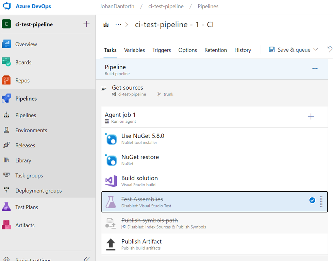Open the Triggers tab
This screenshot has height=261, width=333.
pyautogui.click(x=162, y=50)
